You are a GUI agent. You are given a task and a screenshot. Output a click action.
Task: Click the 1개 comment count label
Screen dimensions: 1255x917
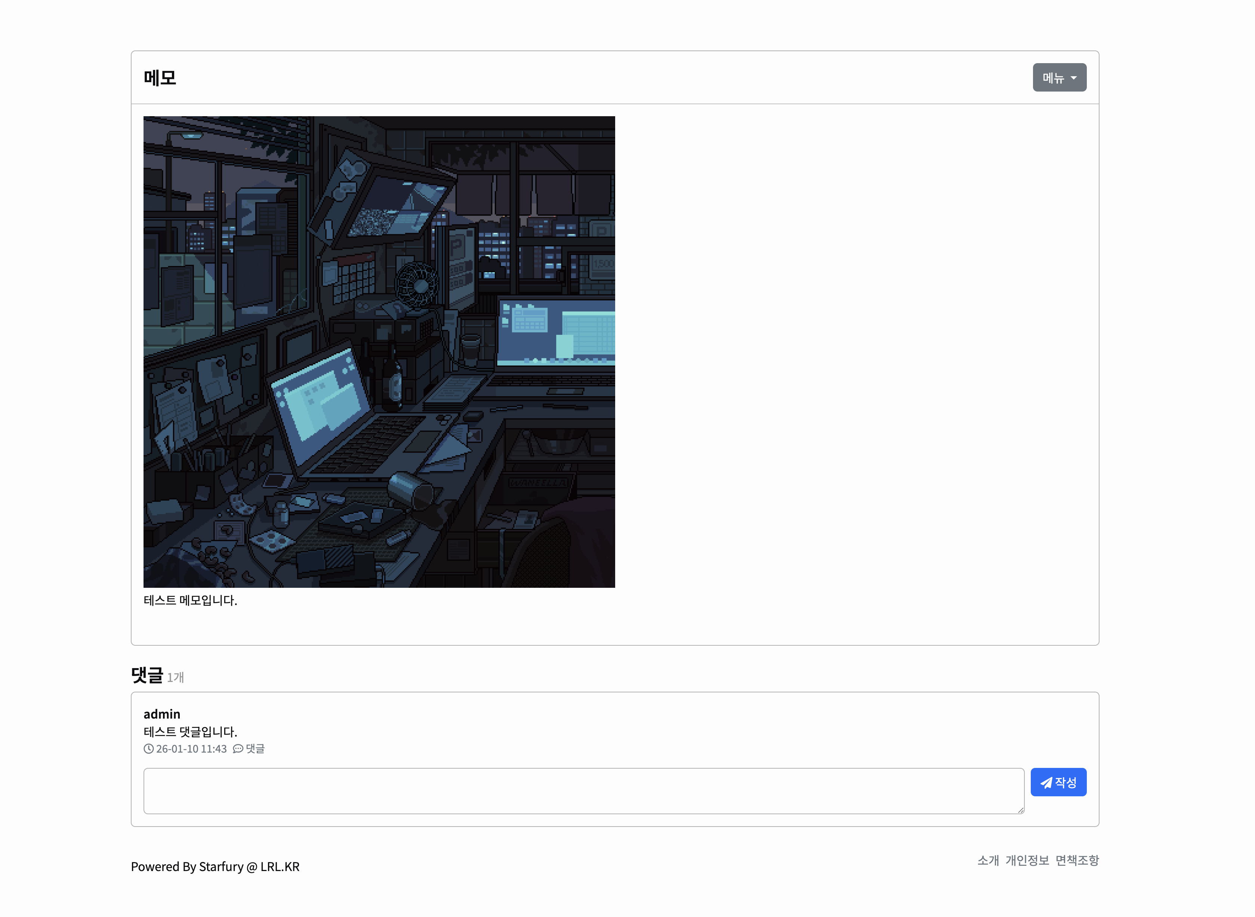click(175, 677)
